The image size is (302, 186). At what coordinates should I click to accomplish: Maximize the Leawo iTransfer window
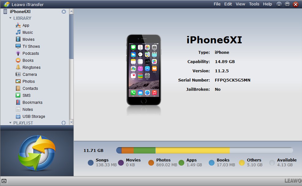[287, 4]
